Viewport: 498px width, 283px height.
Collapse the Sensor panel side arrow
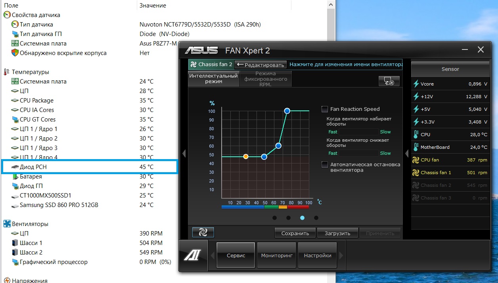click(x=407, y=153)
